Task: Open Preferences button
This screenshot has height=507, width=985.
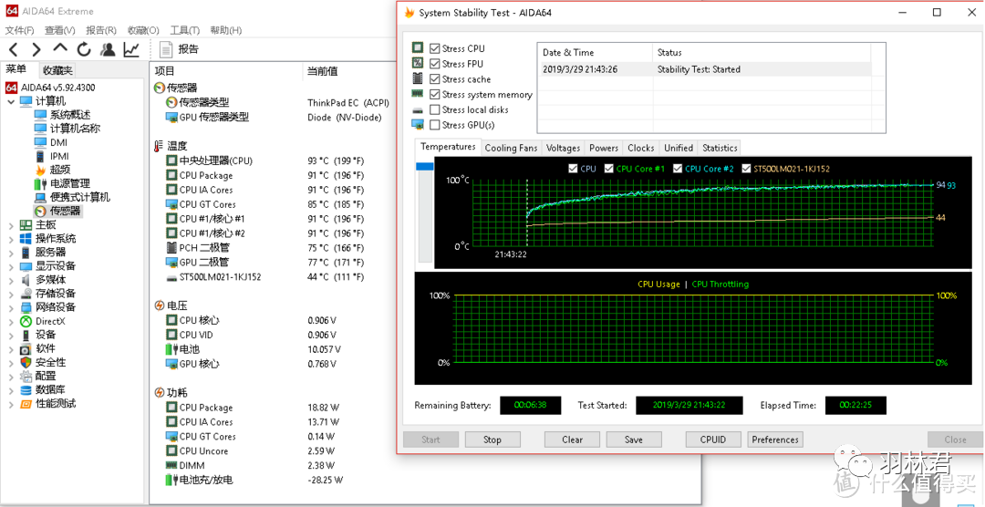Action: point(775,440)
